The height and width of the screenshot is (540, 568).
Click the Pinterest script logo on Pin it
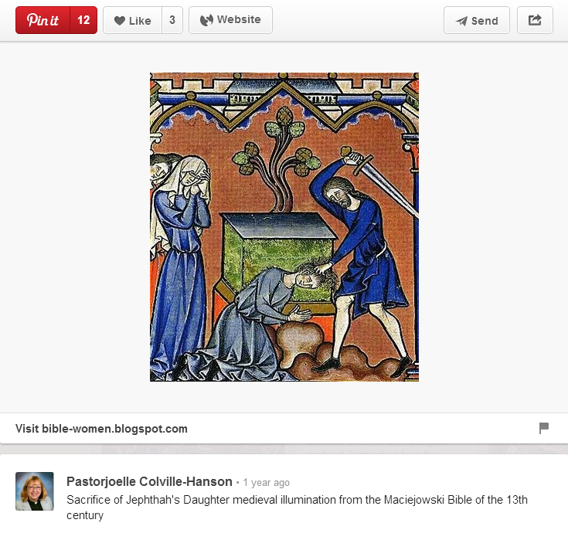pos(43,20)
